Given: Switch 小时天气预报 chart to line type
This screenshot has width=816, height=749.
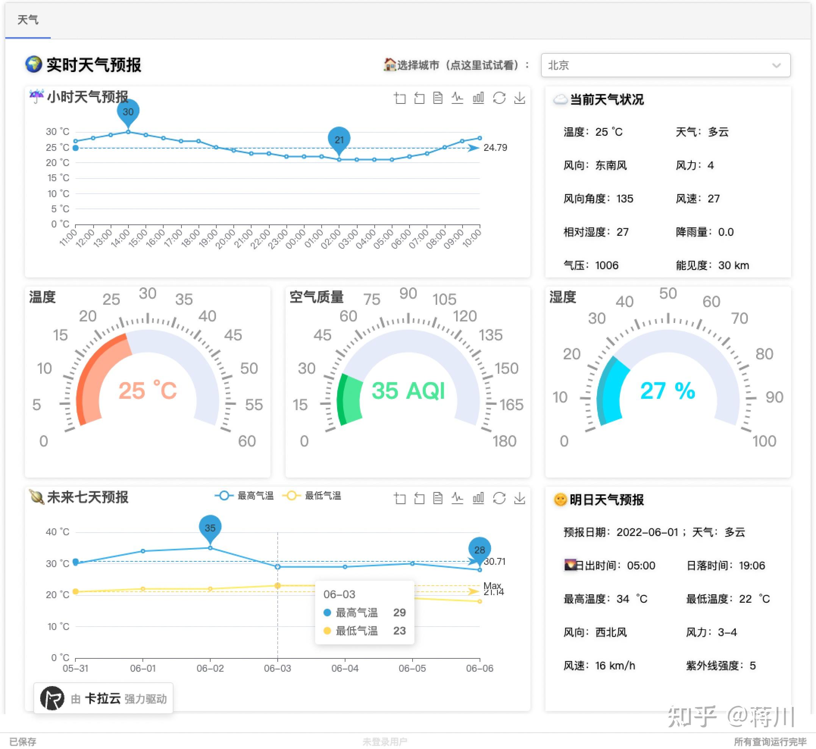Looking at the screenshot, I should pos(457,98).
